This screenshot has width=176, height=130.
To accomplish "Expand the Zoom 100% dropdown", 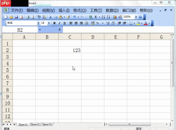I will pos(136,17).
